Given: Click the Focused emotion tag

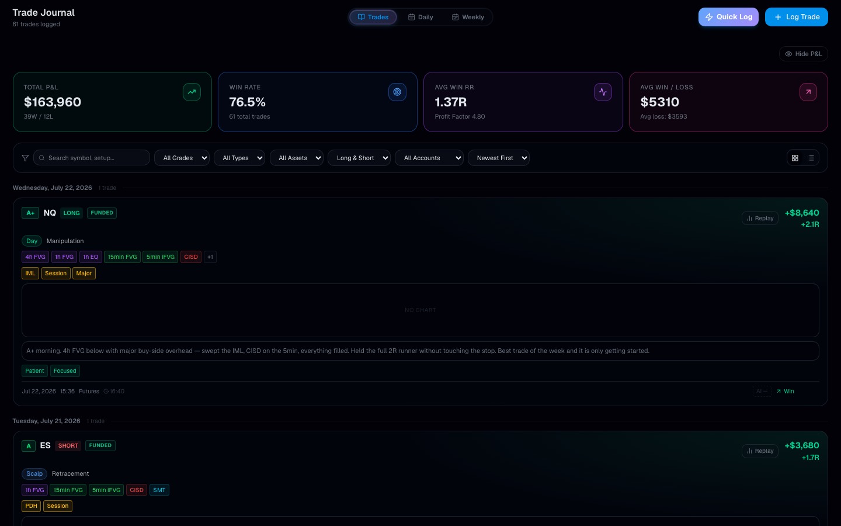Looking at the screenshot, I should pyautogui.click(x=65, y=371).
